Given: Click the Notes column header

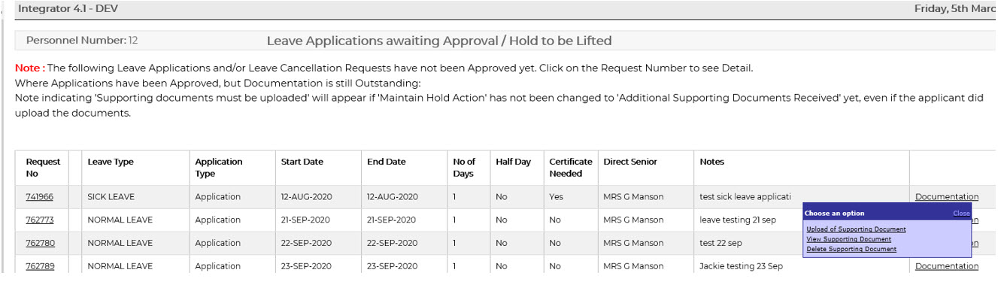Looking at the screenshot, I should (x=712, y=162).
